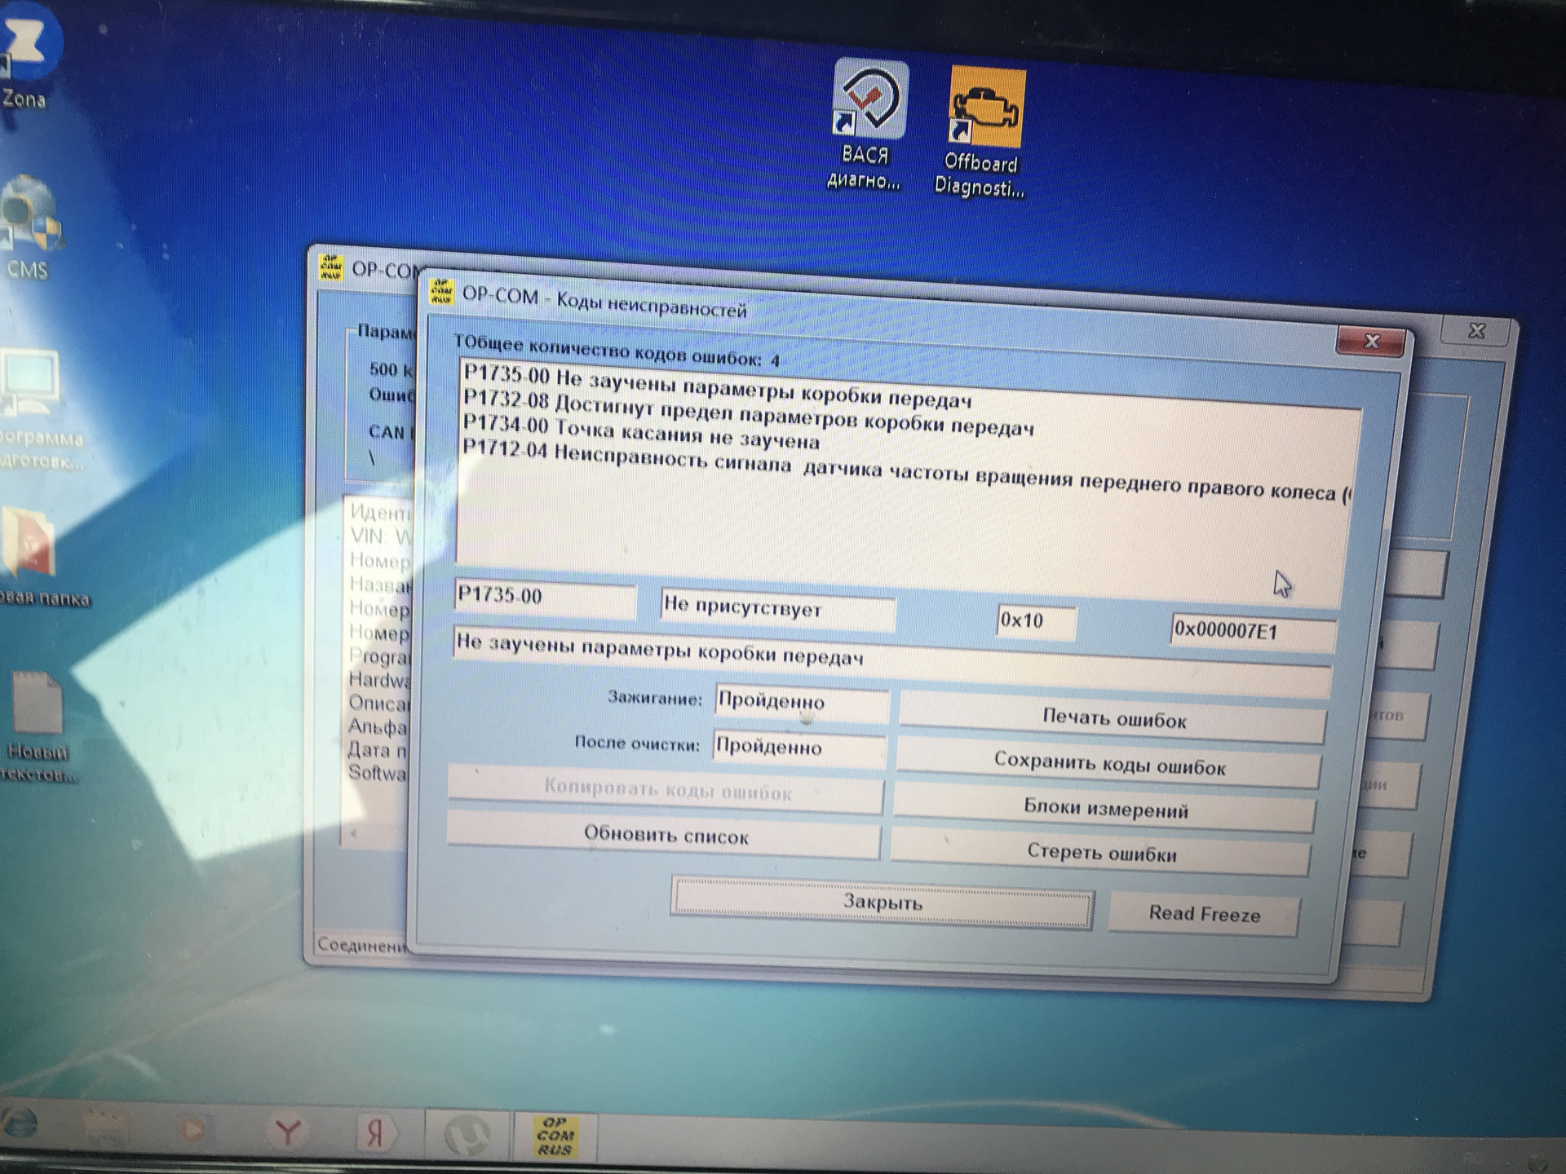This screenshot has height=1174, width=1566.
Task: Click the 0x000007E1 value field
Action: [x=1253, y=632]
